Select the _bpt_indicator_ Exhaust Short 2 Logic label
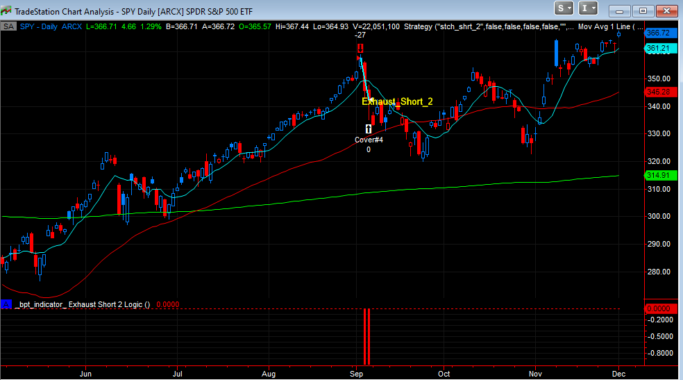The image size is (683, 380). pyautogui.click(x=83, y=304)
